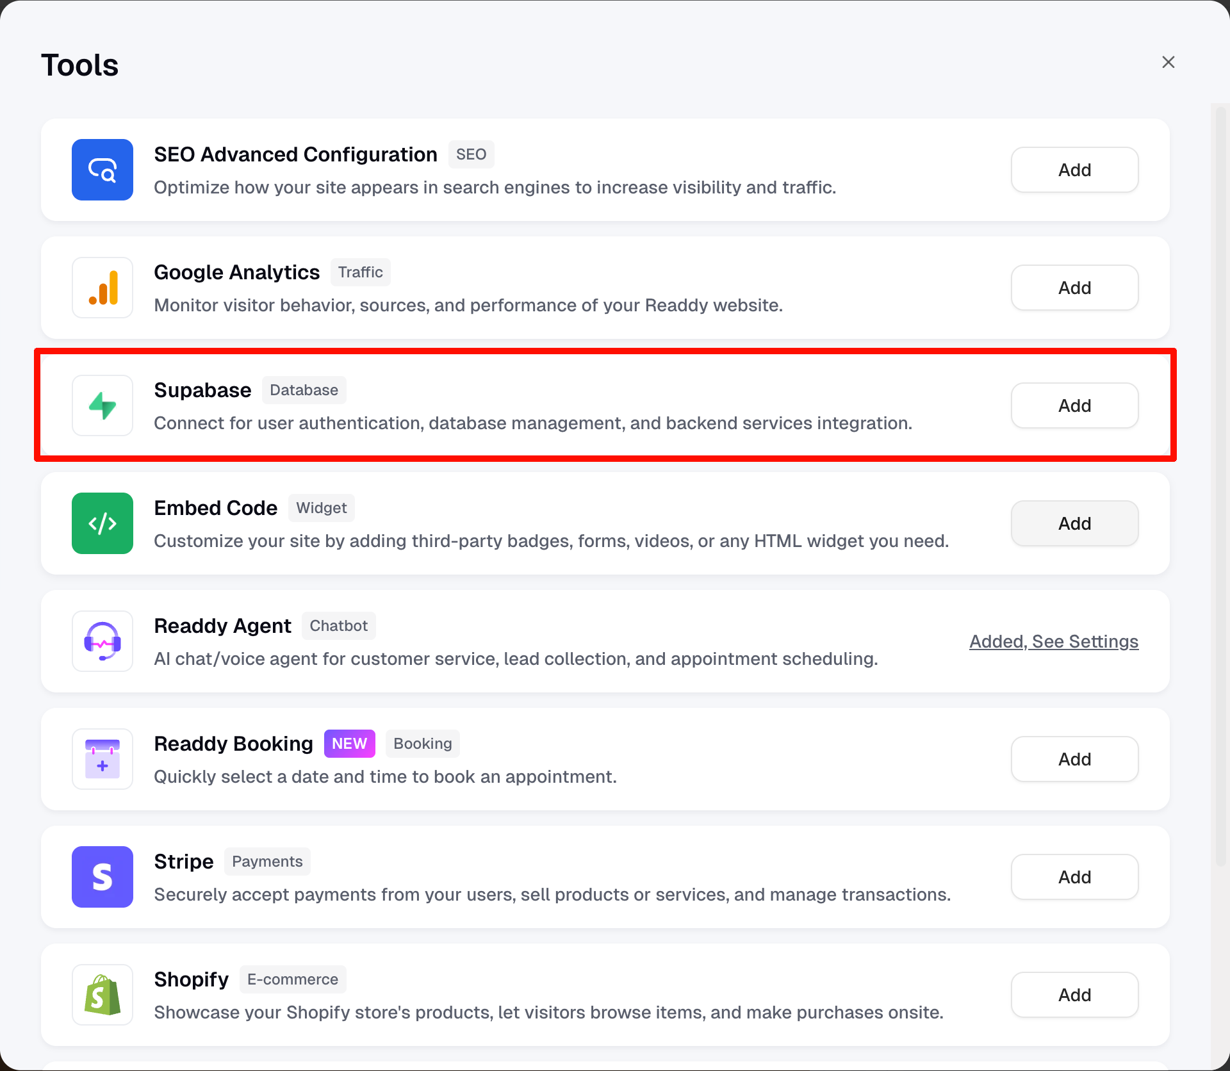
Task: Click the Supabase lightning bolt icon
Action: tap(102, 405)
